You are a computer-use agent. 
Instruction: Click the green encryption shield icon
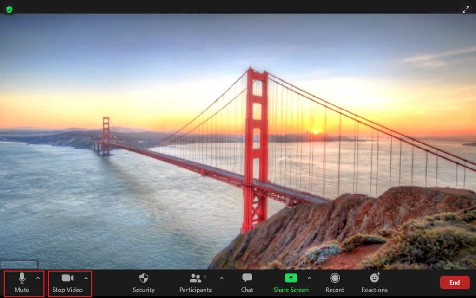tap(9, 9)
